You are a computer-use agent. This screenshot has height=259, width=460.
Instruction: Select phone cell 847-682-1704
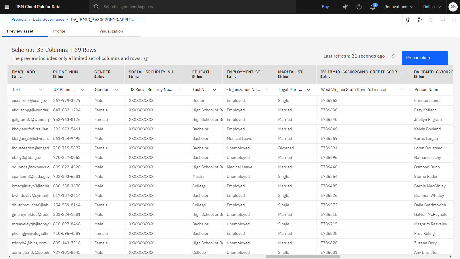(x=67, y=110)
